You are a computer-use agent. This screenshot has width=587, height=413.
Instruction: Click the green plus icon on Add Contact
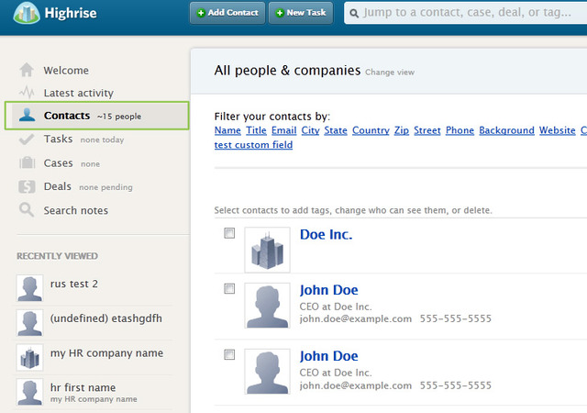201,13
